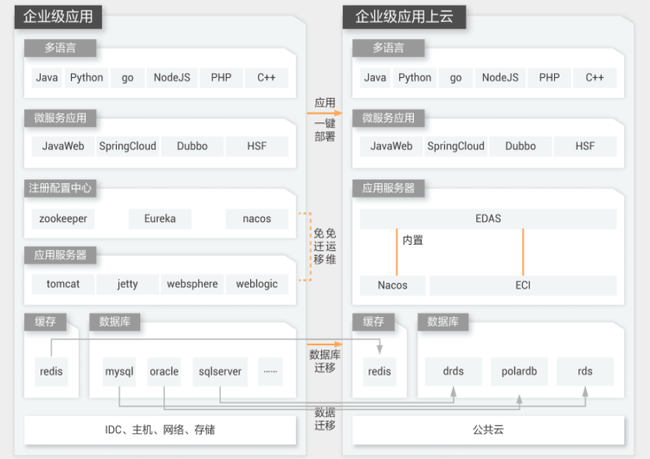The image size is (650, 459).
Task: Select the EDAS bar
Action: [489, 219]
